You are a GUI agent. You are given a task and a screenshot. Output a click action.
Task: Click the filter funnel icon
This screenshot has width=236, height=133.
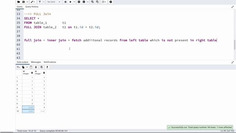tap(40, 2)
